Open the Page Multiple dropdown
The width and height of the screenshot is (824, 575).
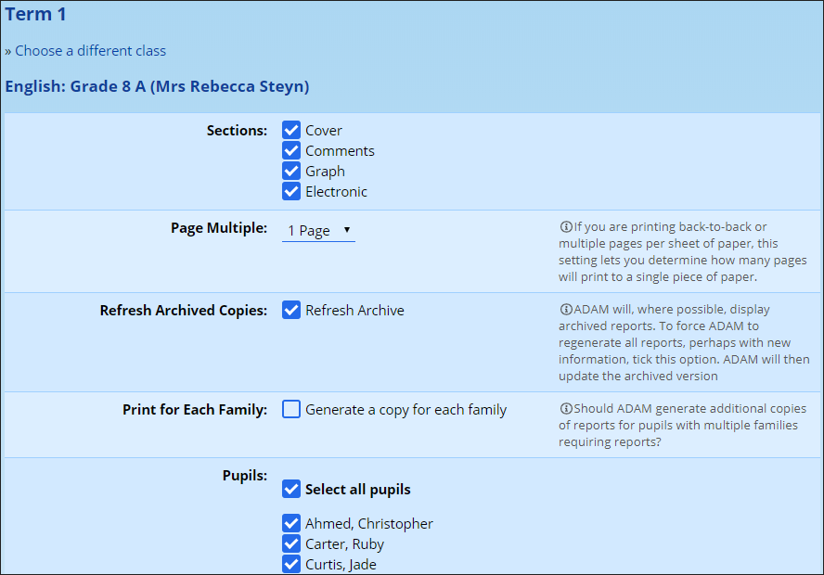click(x=317, y=230)
